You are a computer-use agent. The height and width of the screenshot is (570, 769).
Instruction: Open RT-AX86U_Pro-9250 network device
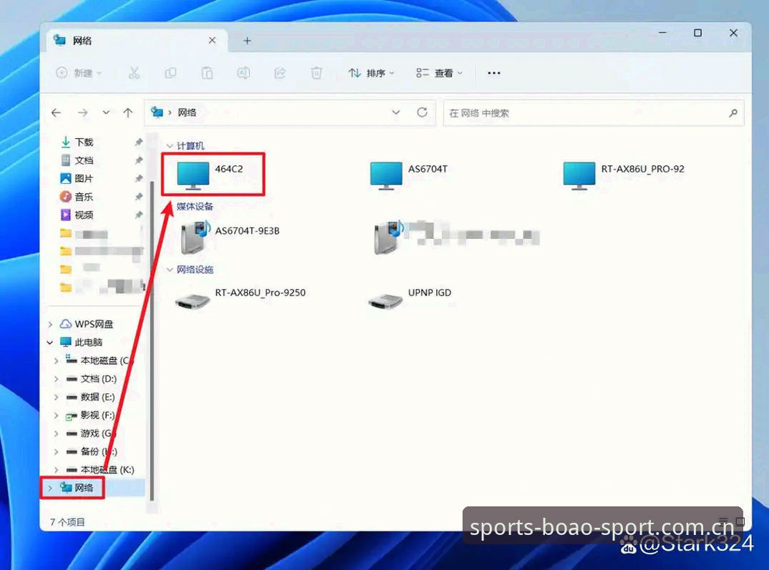coord(241,298)
